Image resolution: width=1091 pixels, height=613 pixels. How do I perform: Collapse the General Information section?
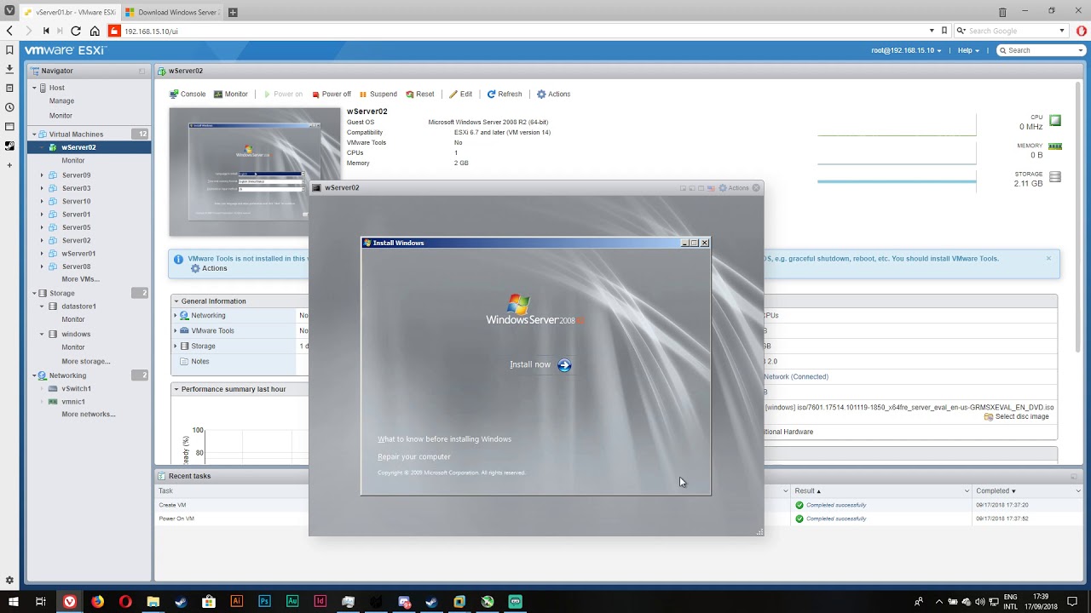(x=176, y=301)
